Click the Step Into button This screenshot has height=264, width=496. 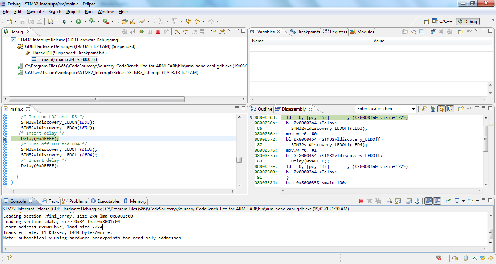[178, 32]
